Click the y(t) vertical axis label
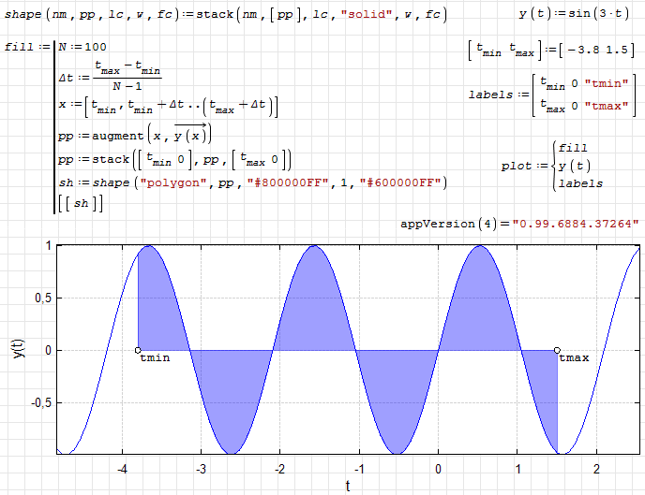 pyautogui.click(x=17, y=350)
